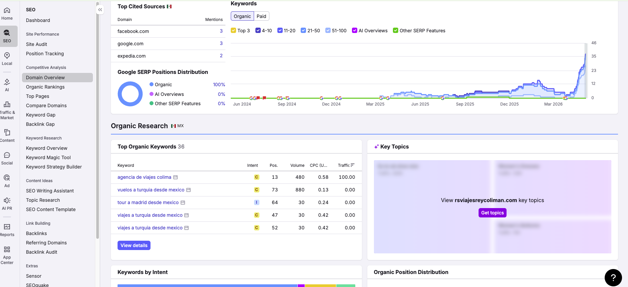Open the Ad section icon
The height and width of the screenshot is (287, 628).
tap(7, 178)
